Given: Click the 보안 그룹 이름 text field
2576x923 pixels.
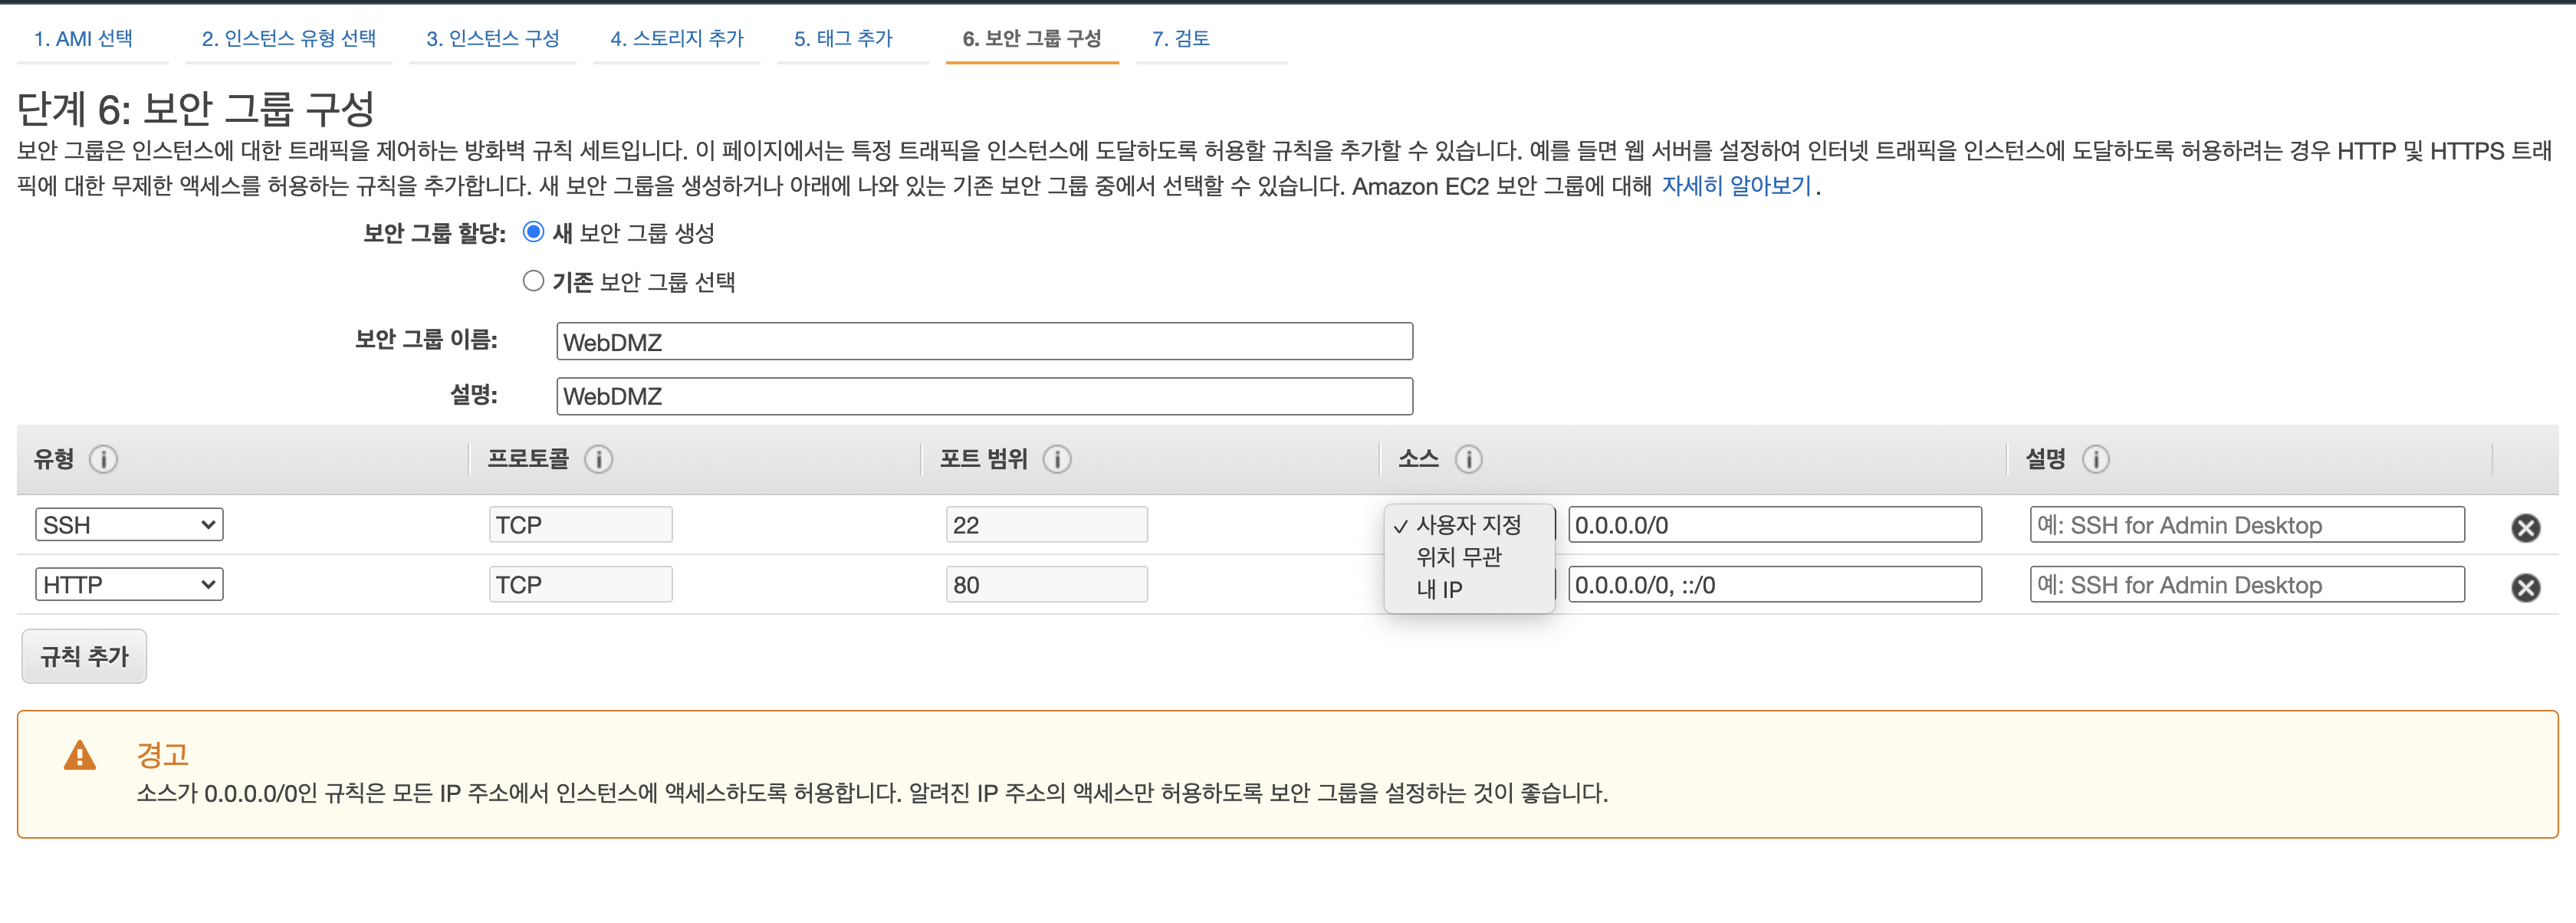Looking at the screenshot, I should 984,342.
